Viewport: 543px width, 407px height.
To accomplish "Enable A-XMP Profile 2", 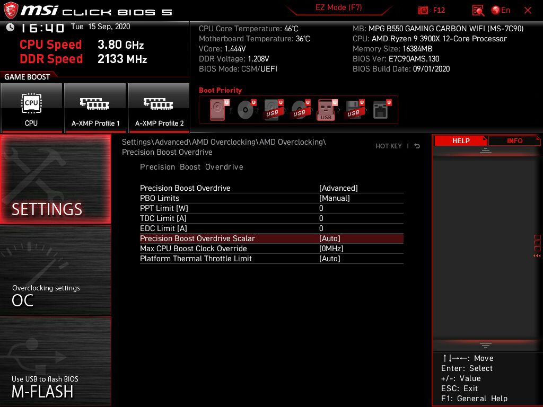I will coord(159,108).
